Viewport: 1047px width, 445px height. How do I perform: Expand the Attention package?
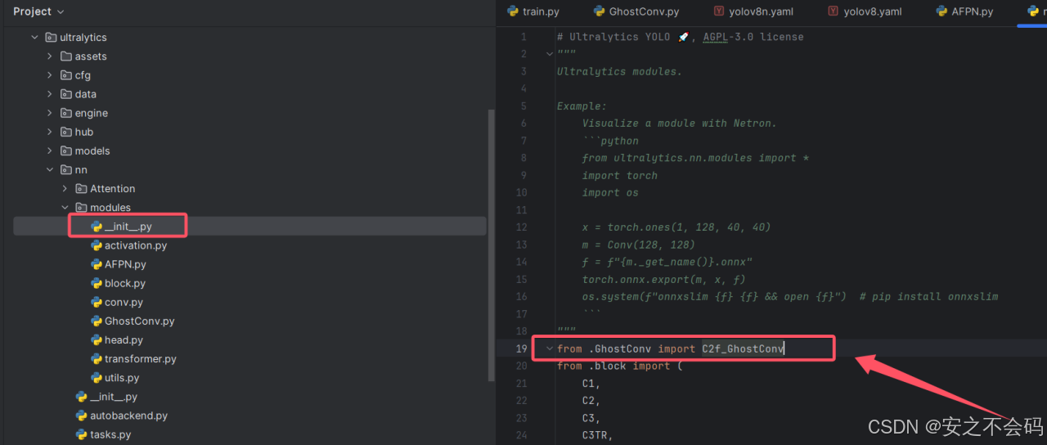point(65,188)
